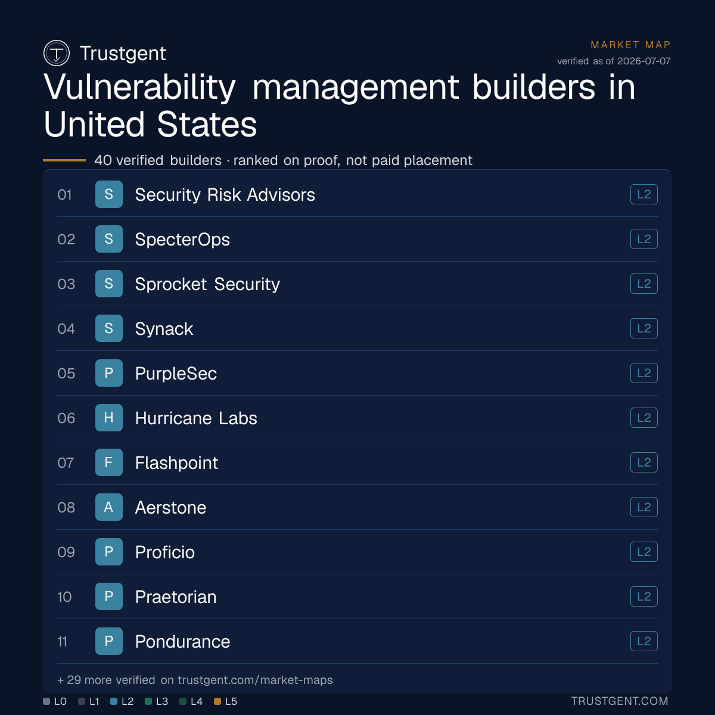Open the Proficio builder entry
715x715 pixels.
coord(357,552)
